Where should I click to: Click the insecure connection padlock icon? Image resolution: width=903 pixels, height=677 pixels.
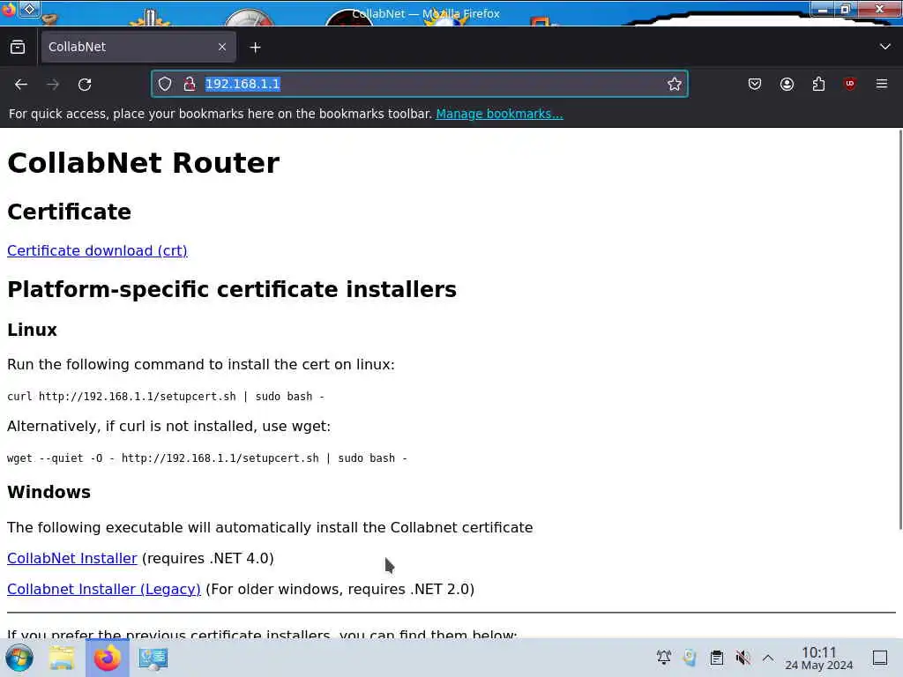(x=190, y=84)
